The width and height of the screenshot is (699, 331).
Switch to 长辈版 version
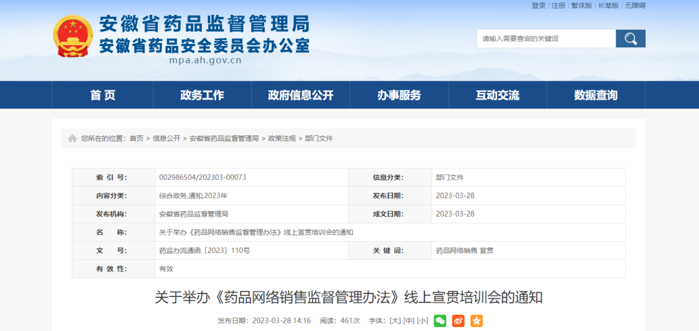coord(608,5)
